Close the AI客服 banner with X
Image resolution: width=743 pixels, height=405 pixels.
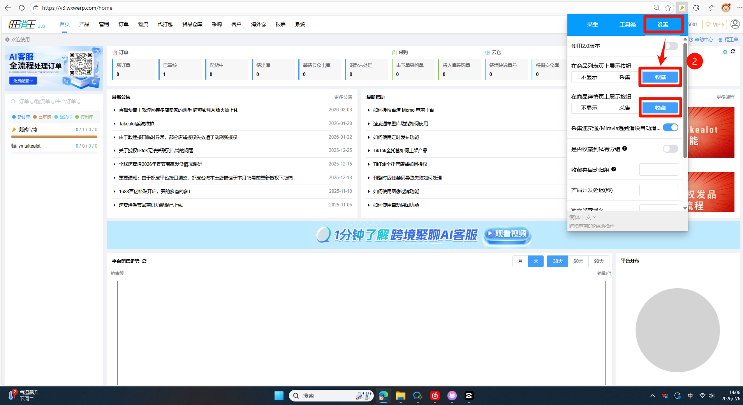coord(98,51)
